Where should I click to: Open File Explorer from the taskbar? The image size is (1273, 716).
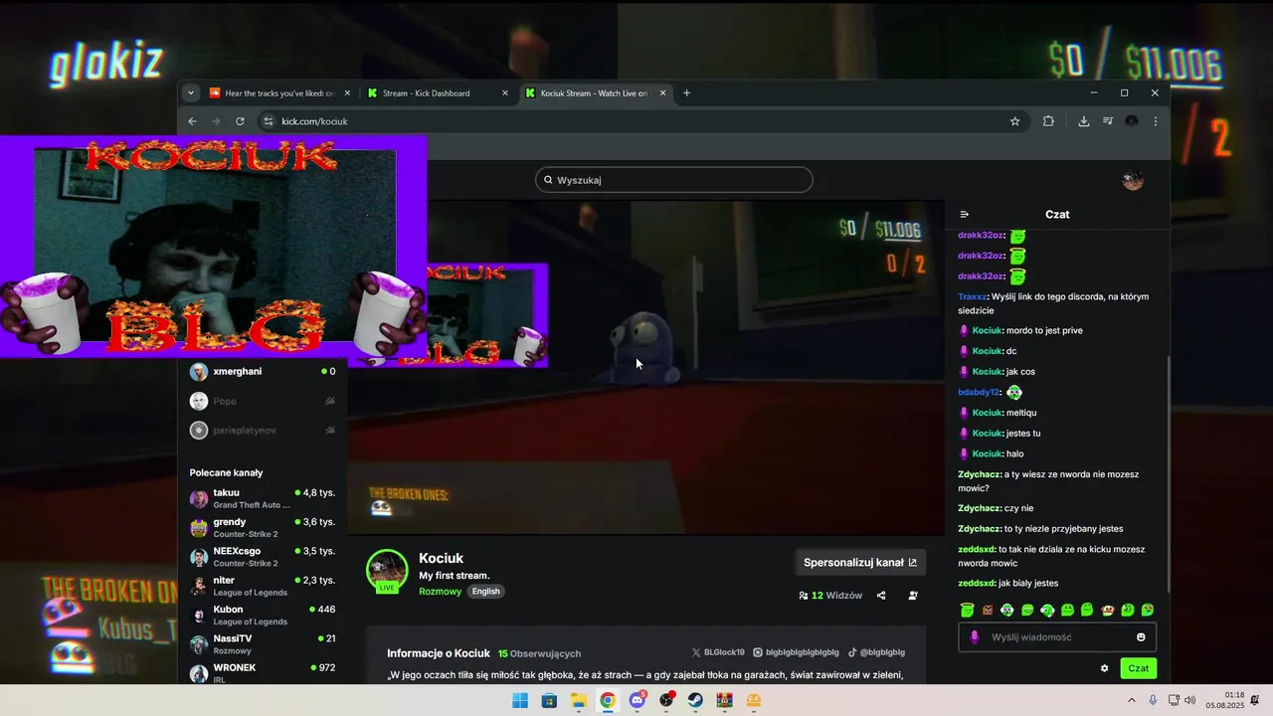coord(579,700)
